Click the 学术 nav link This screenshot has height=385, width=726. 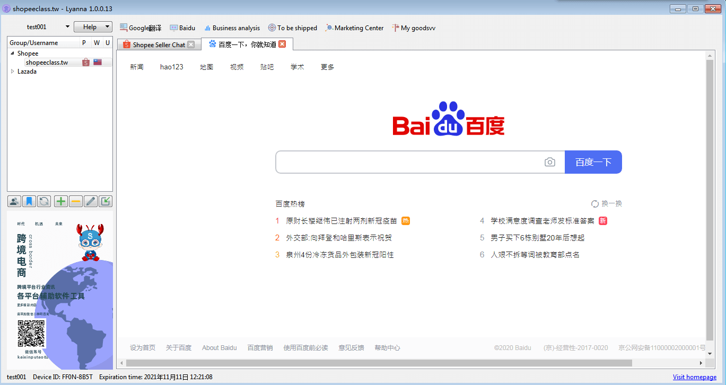tap(298, 67)
